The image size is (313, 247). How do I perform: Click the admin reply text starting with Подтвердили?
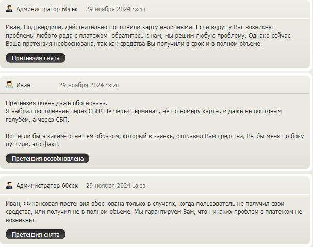[x=148, y=36]
